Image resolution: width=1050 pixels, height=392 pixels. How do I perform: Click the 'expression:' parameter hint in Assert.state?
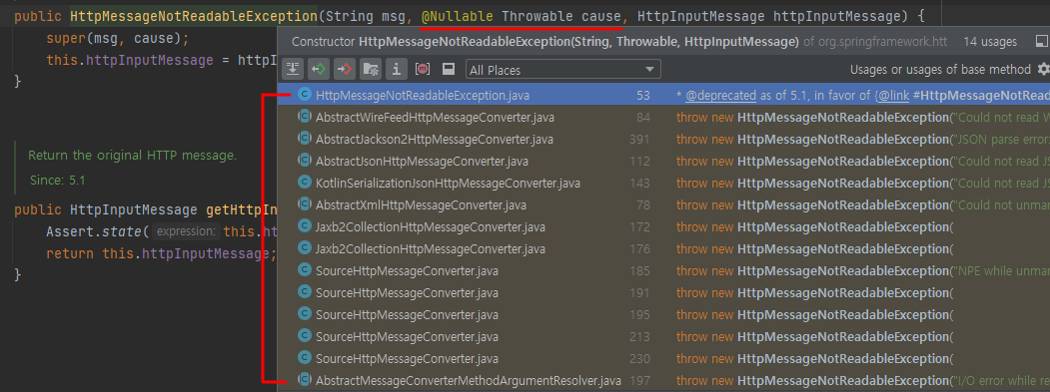[x=186, y=232]
